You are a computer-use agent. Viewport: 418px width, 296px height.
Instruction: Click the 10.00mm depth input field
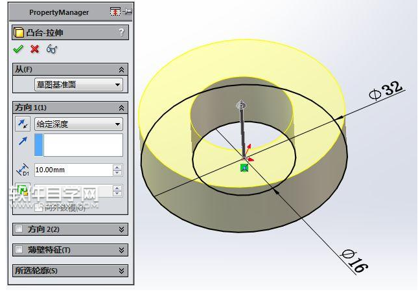(x=73, y=170)
